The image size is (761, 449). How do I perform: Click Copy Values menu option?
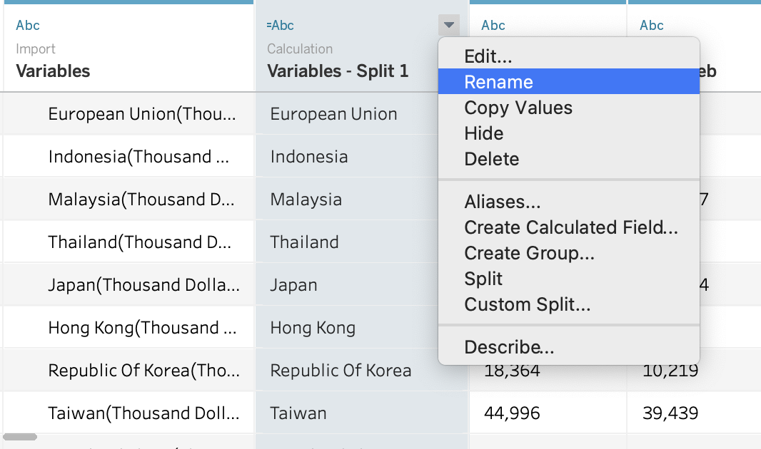click(518, 108)
